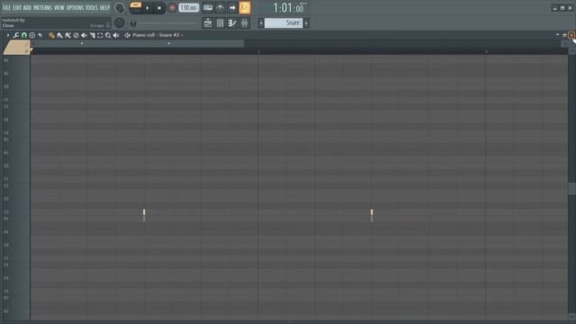
Task: Select the zoom magnifier tool
Action: pos(108,35)
